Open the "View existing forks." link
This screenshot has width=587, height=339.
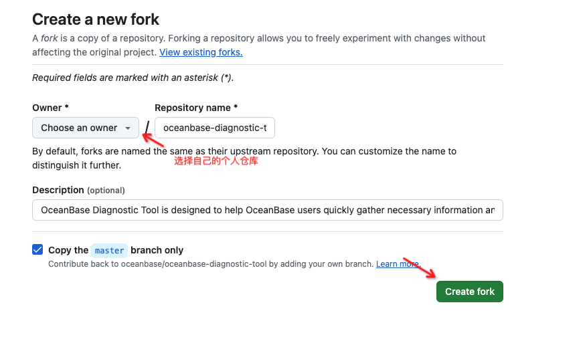point(201,52)
